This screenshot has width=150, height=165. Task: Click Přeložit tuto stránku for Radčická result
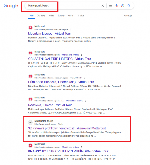(75, 101)
